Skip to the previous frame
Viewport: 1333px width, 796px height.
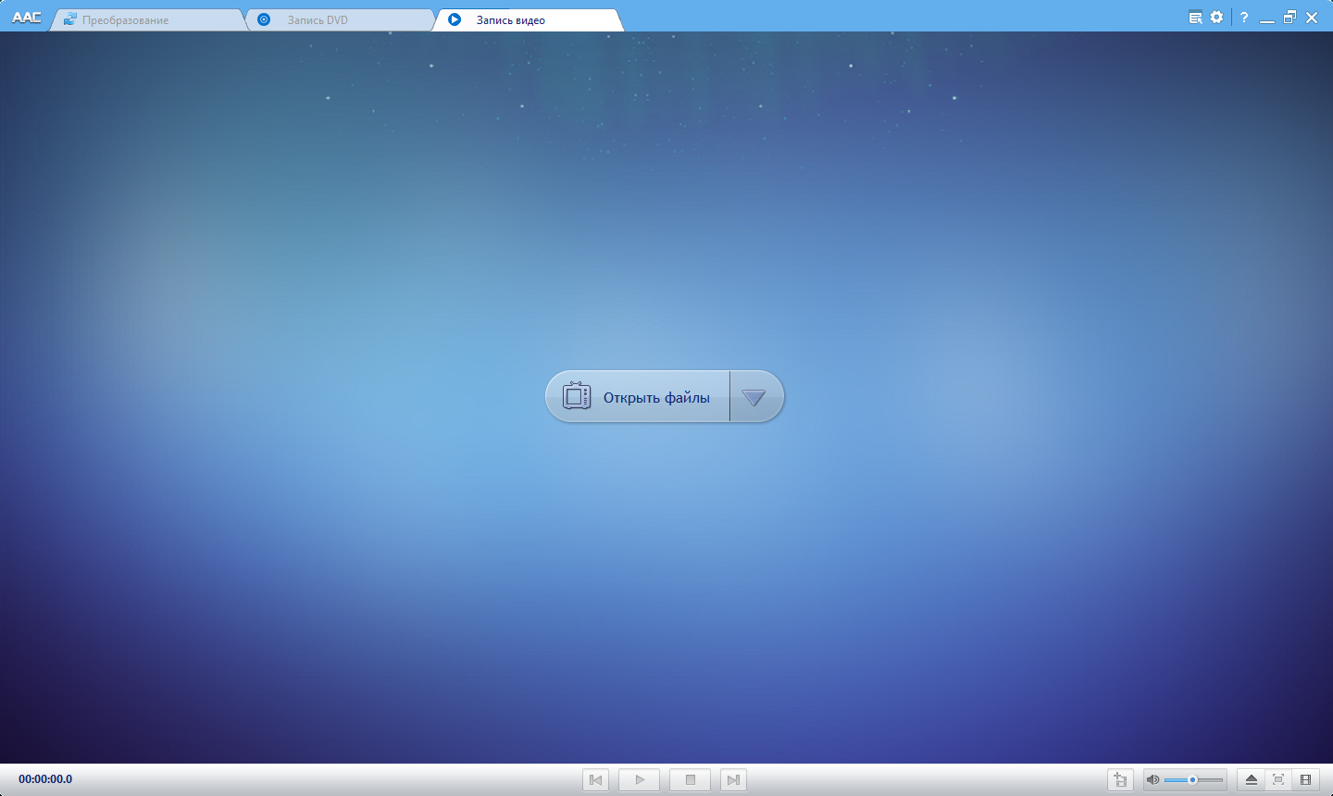pyautogui.click(x=595, y=779)
